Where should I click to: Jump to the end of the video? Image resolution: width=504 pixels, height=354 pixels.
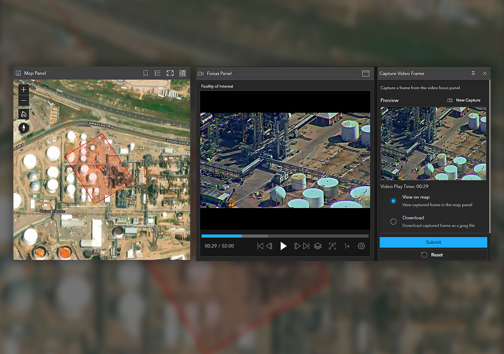point(306,246)
